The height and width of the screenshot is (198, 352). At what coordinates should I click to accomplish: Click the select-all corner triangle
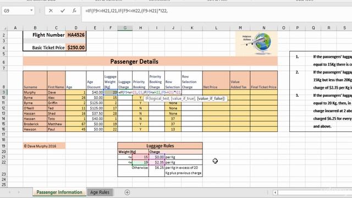click(5, 28)
